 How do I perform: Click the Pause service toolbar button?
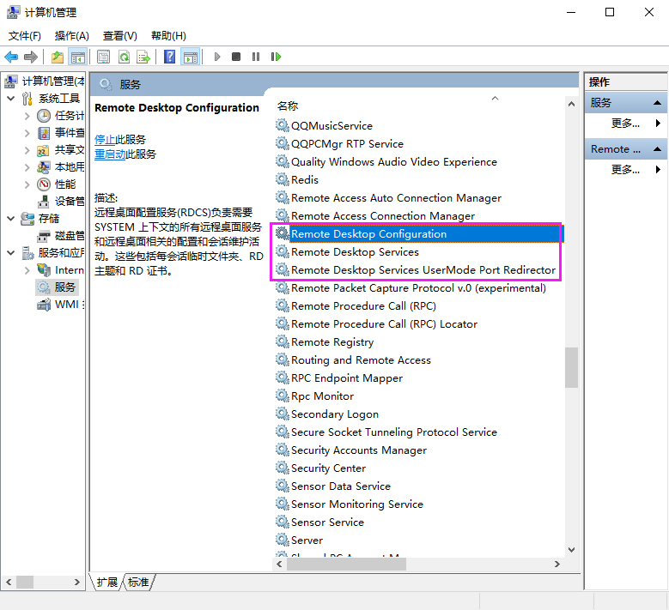pos(256,57)
